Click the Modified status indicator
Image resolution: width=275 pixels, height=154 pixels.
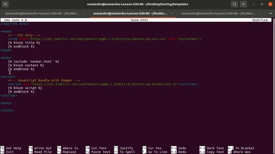[260, 20]
